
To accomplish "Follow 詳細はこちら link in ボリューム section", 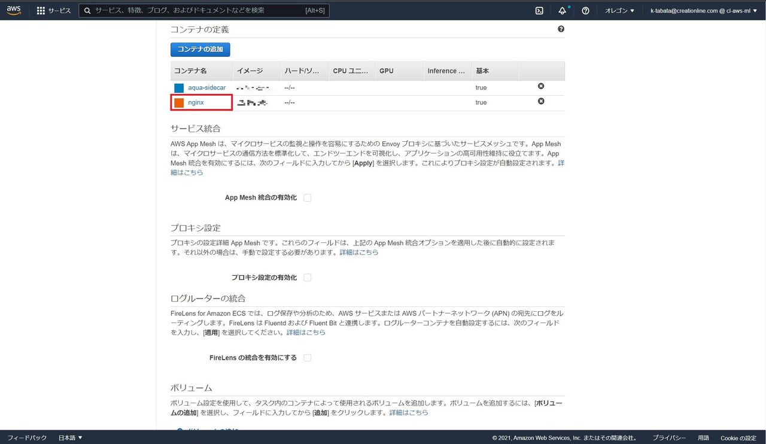I will (x=409, y=413).
